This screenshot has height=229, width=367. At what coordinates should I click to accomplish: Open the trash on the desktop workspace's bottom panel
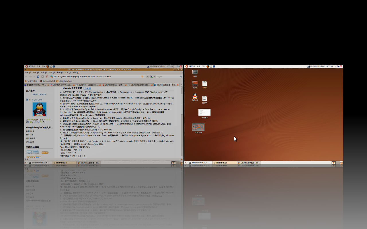[341, 163]
